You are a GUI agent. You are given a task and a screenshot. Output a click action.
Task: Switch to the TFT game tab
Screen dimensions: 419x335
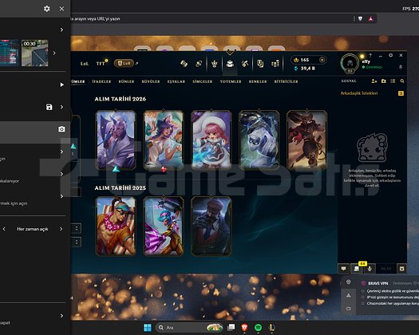101,64
